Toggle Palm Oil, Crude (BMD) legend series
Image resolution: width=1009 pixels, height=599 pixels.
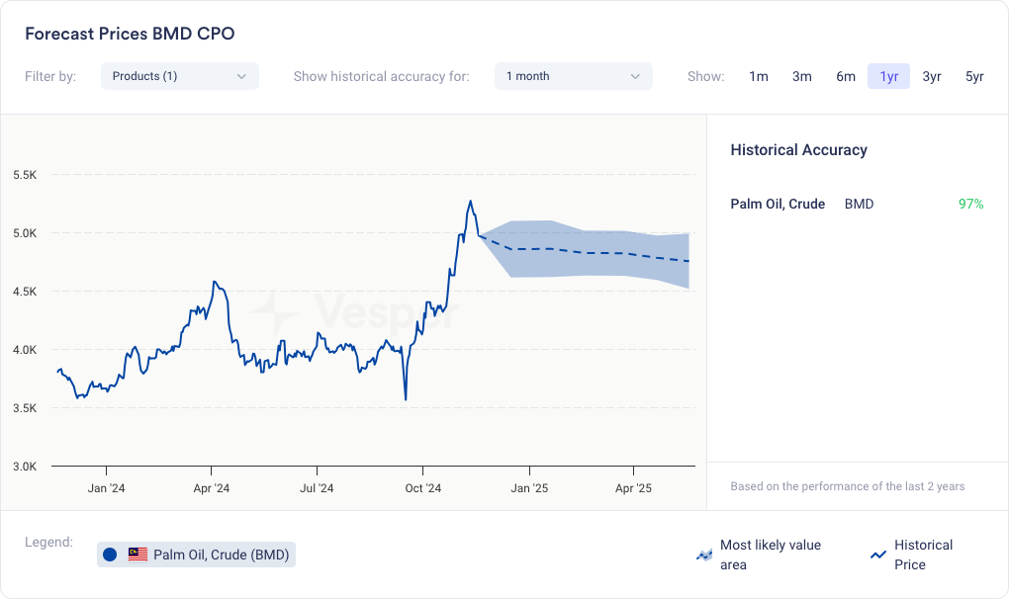pyautogui.click(x=221, y=555)
